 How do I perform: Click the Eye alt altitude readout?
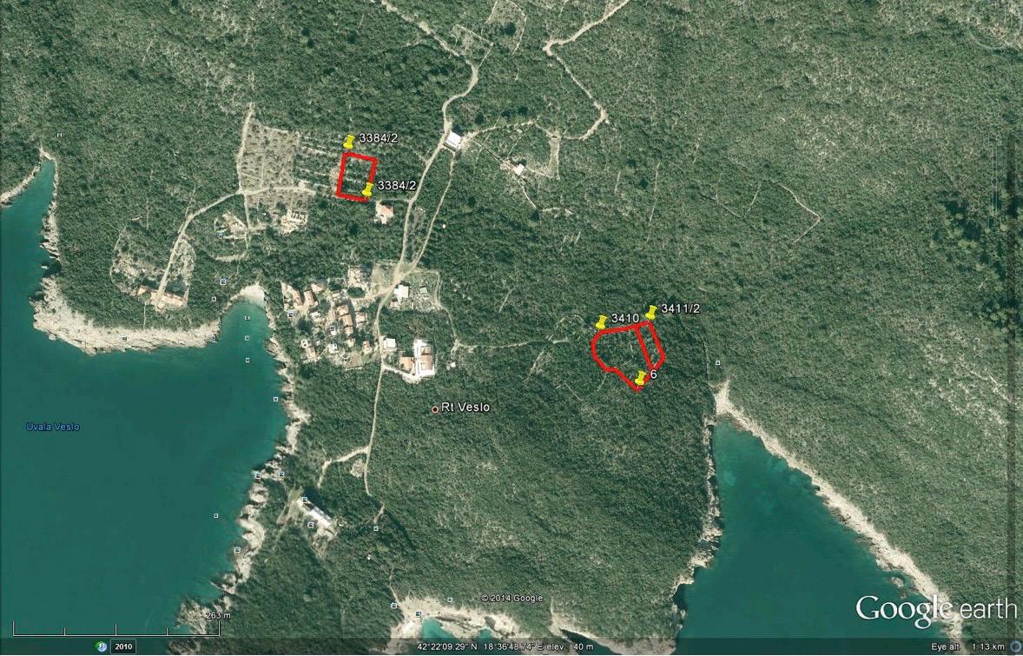967,647
